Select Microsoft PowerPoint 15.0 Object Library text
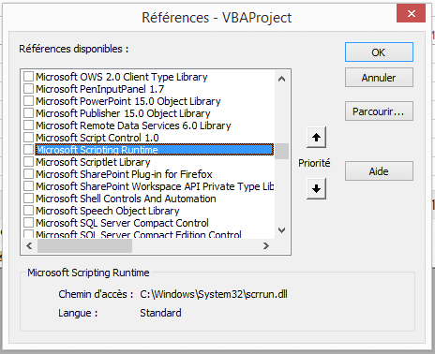Screen dimensions: 435x354 click(x=128, y=101)
